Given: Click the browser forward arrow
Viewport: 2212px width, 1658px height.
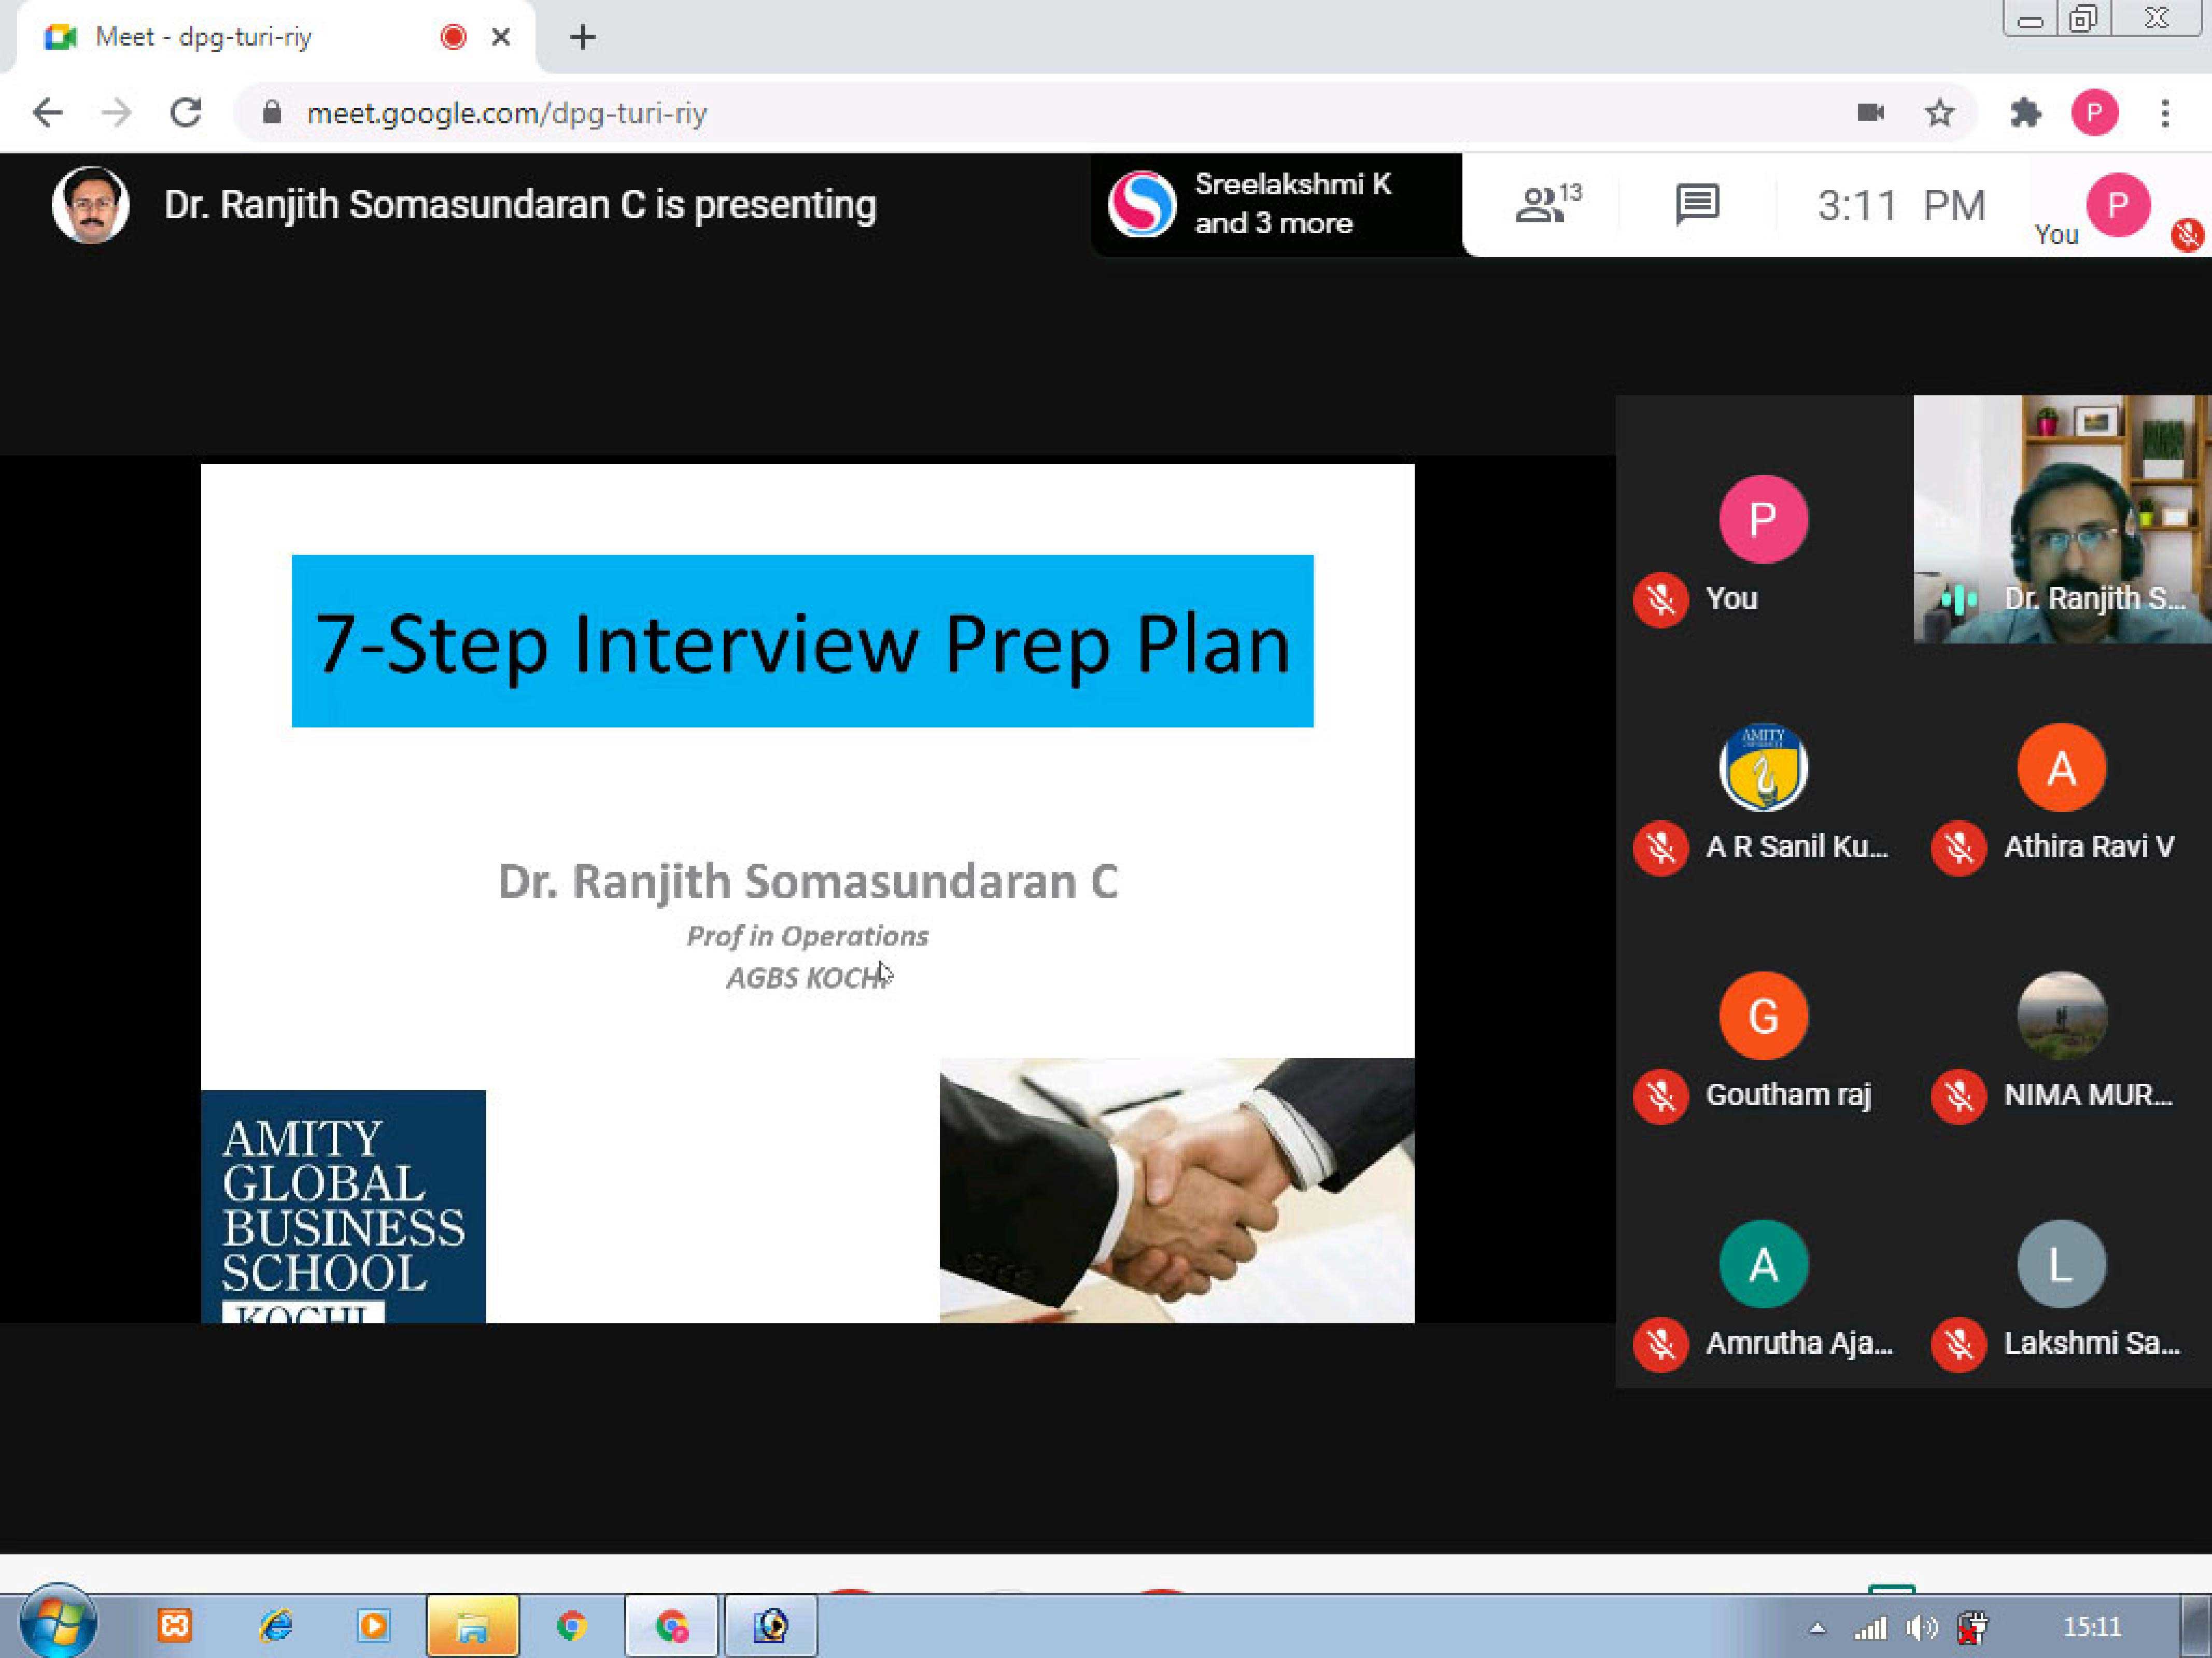Looking at the screenshot, I should (117, 113).
